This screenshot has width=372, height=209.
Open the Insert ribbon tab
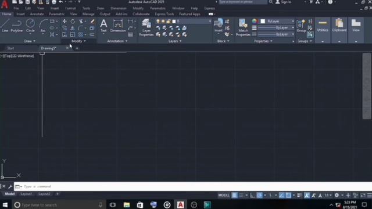[21, 14]
